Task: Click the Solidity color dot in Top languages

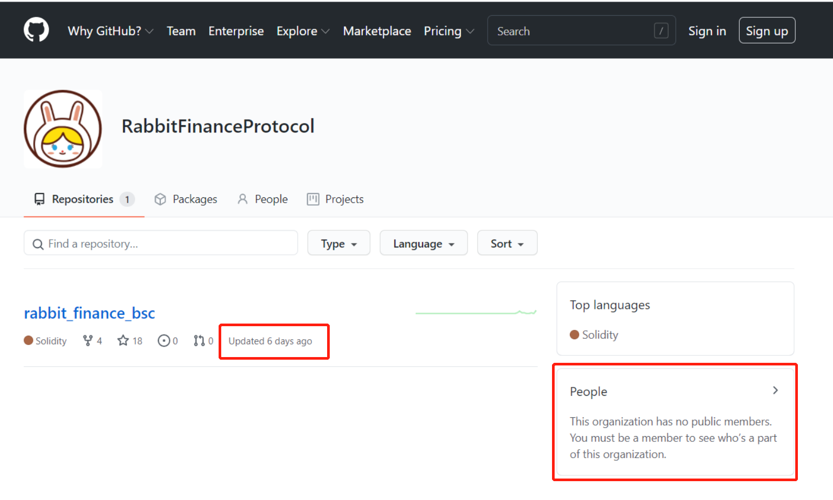Action: coord(575,335)
